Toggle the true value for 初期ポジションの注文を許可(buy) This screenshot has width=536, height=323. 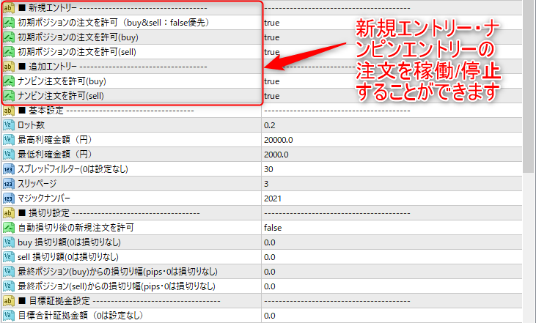[271, 37]
